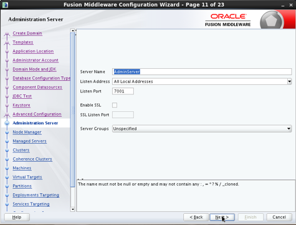Open the Partitions step
296x225 pixels.
click(22, 186)
